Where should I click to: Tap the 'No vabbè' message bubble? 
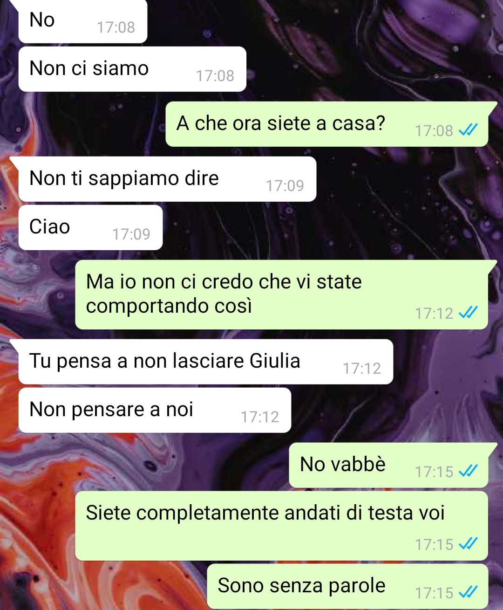point(388,465)
